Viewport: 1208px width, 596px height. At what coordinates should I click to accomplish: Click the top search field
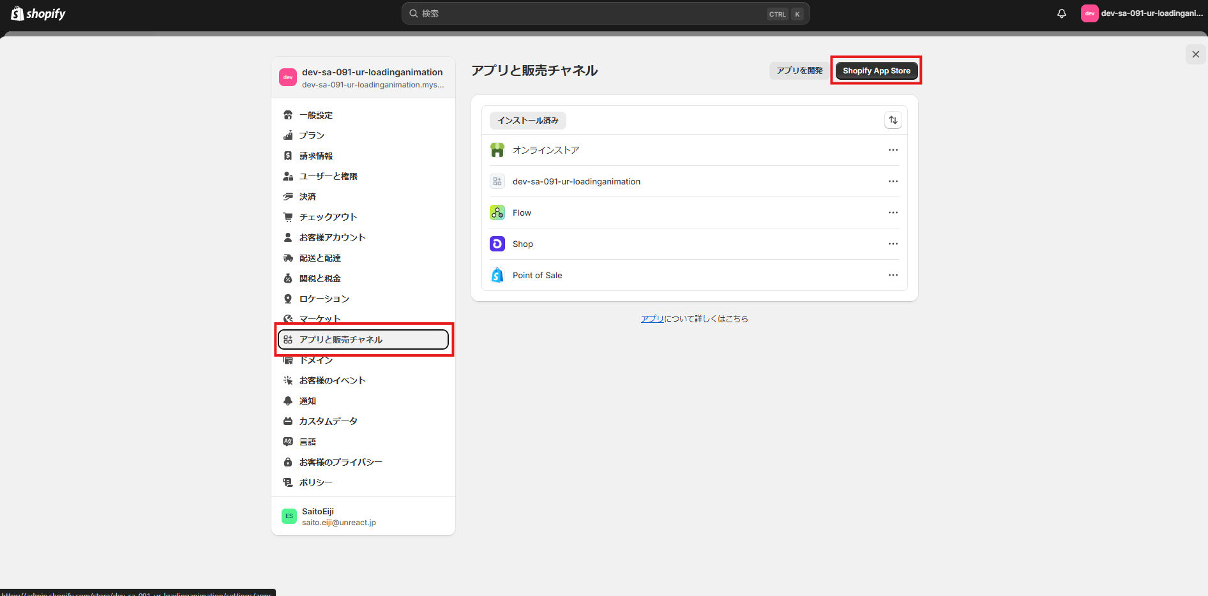click(x=604, y=13)
